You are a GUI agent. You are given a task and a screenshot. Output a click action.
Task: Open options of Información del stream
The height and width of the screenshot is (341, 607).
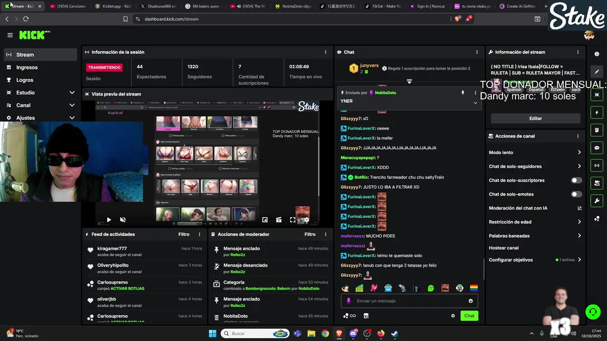(578, 52)
